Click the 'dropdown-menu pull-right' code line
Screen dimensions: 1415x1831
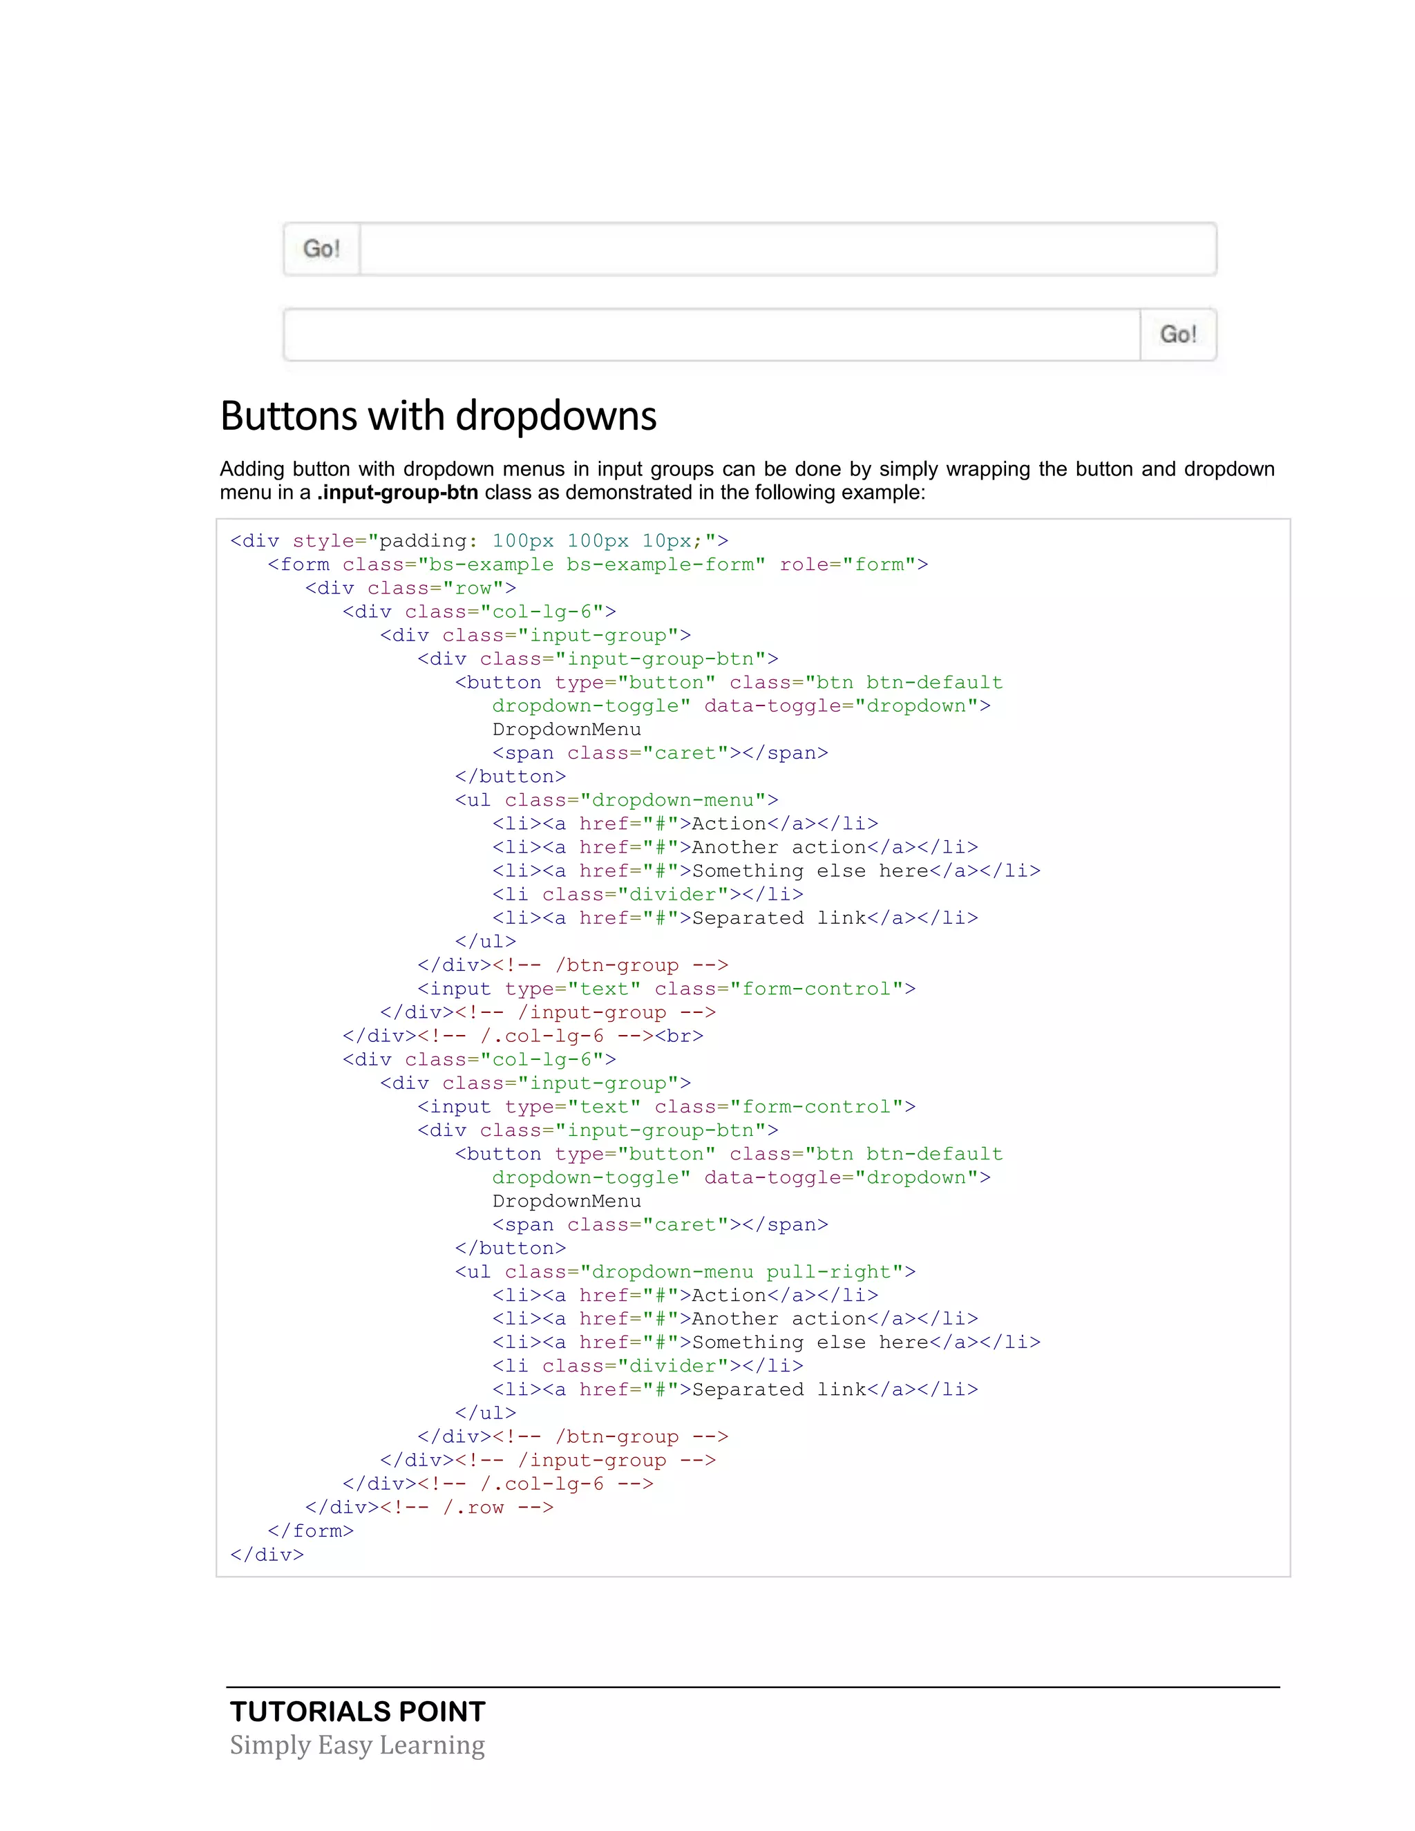(x=685, y=1272)
